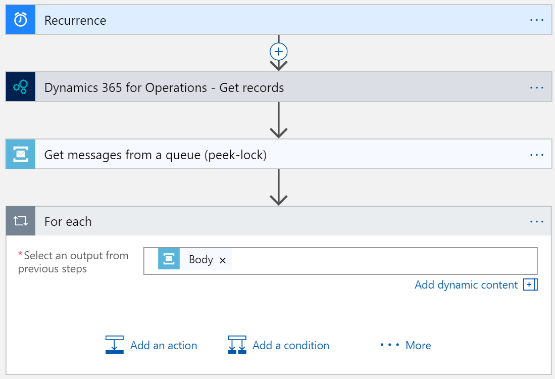Open Get records ellipsis menu
This screenshot has width=555, height=379.
click(537, 87)
